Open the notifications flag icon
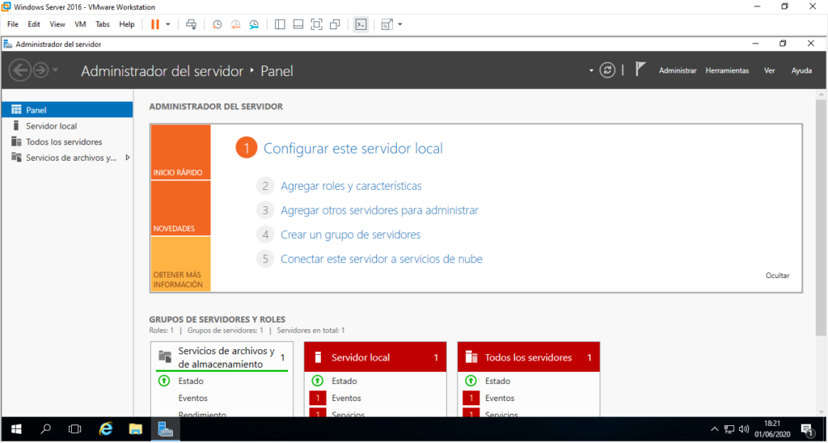Image resolution: width=828 pixels, height=443 pixels. point(640,70)
